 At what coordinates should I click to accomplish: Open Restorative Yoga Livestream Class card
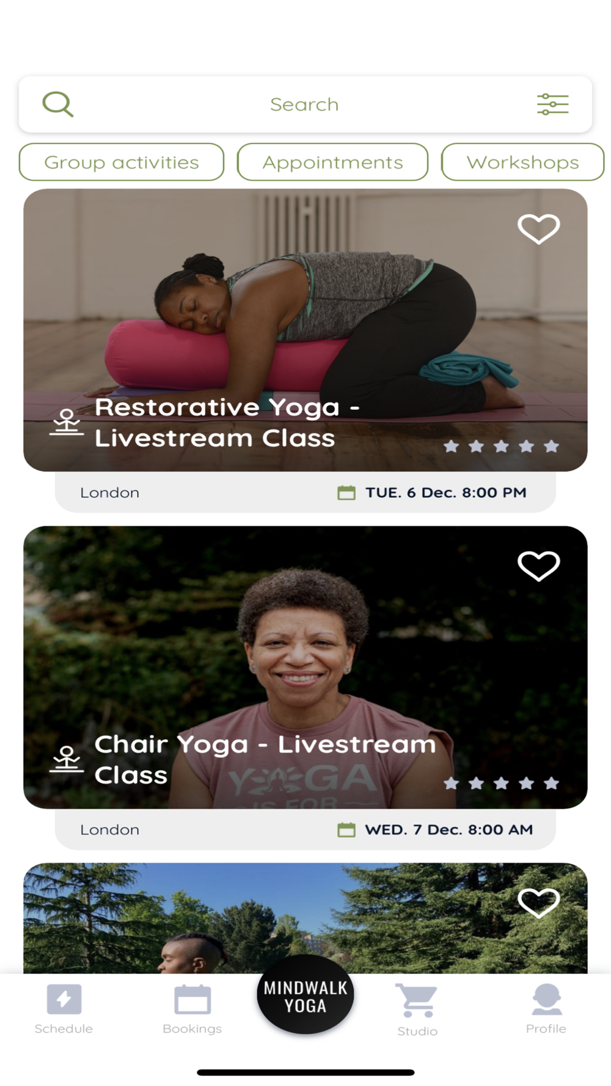click(305, 330)
